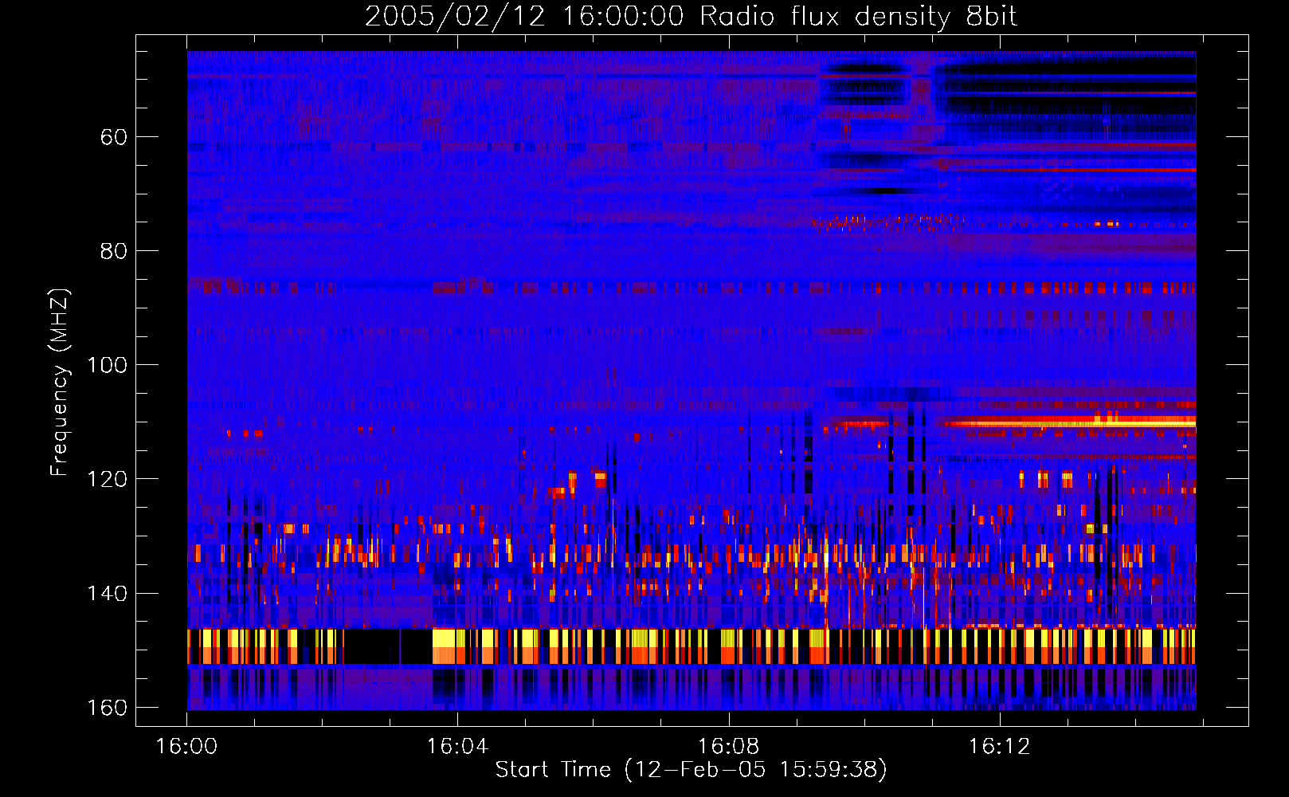
Task: Click the "Frequency (MHZ)" axis label
Action: (x=60, y=383)
